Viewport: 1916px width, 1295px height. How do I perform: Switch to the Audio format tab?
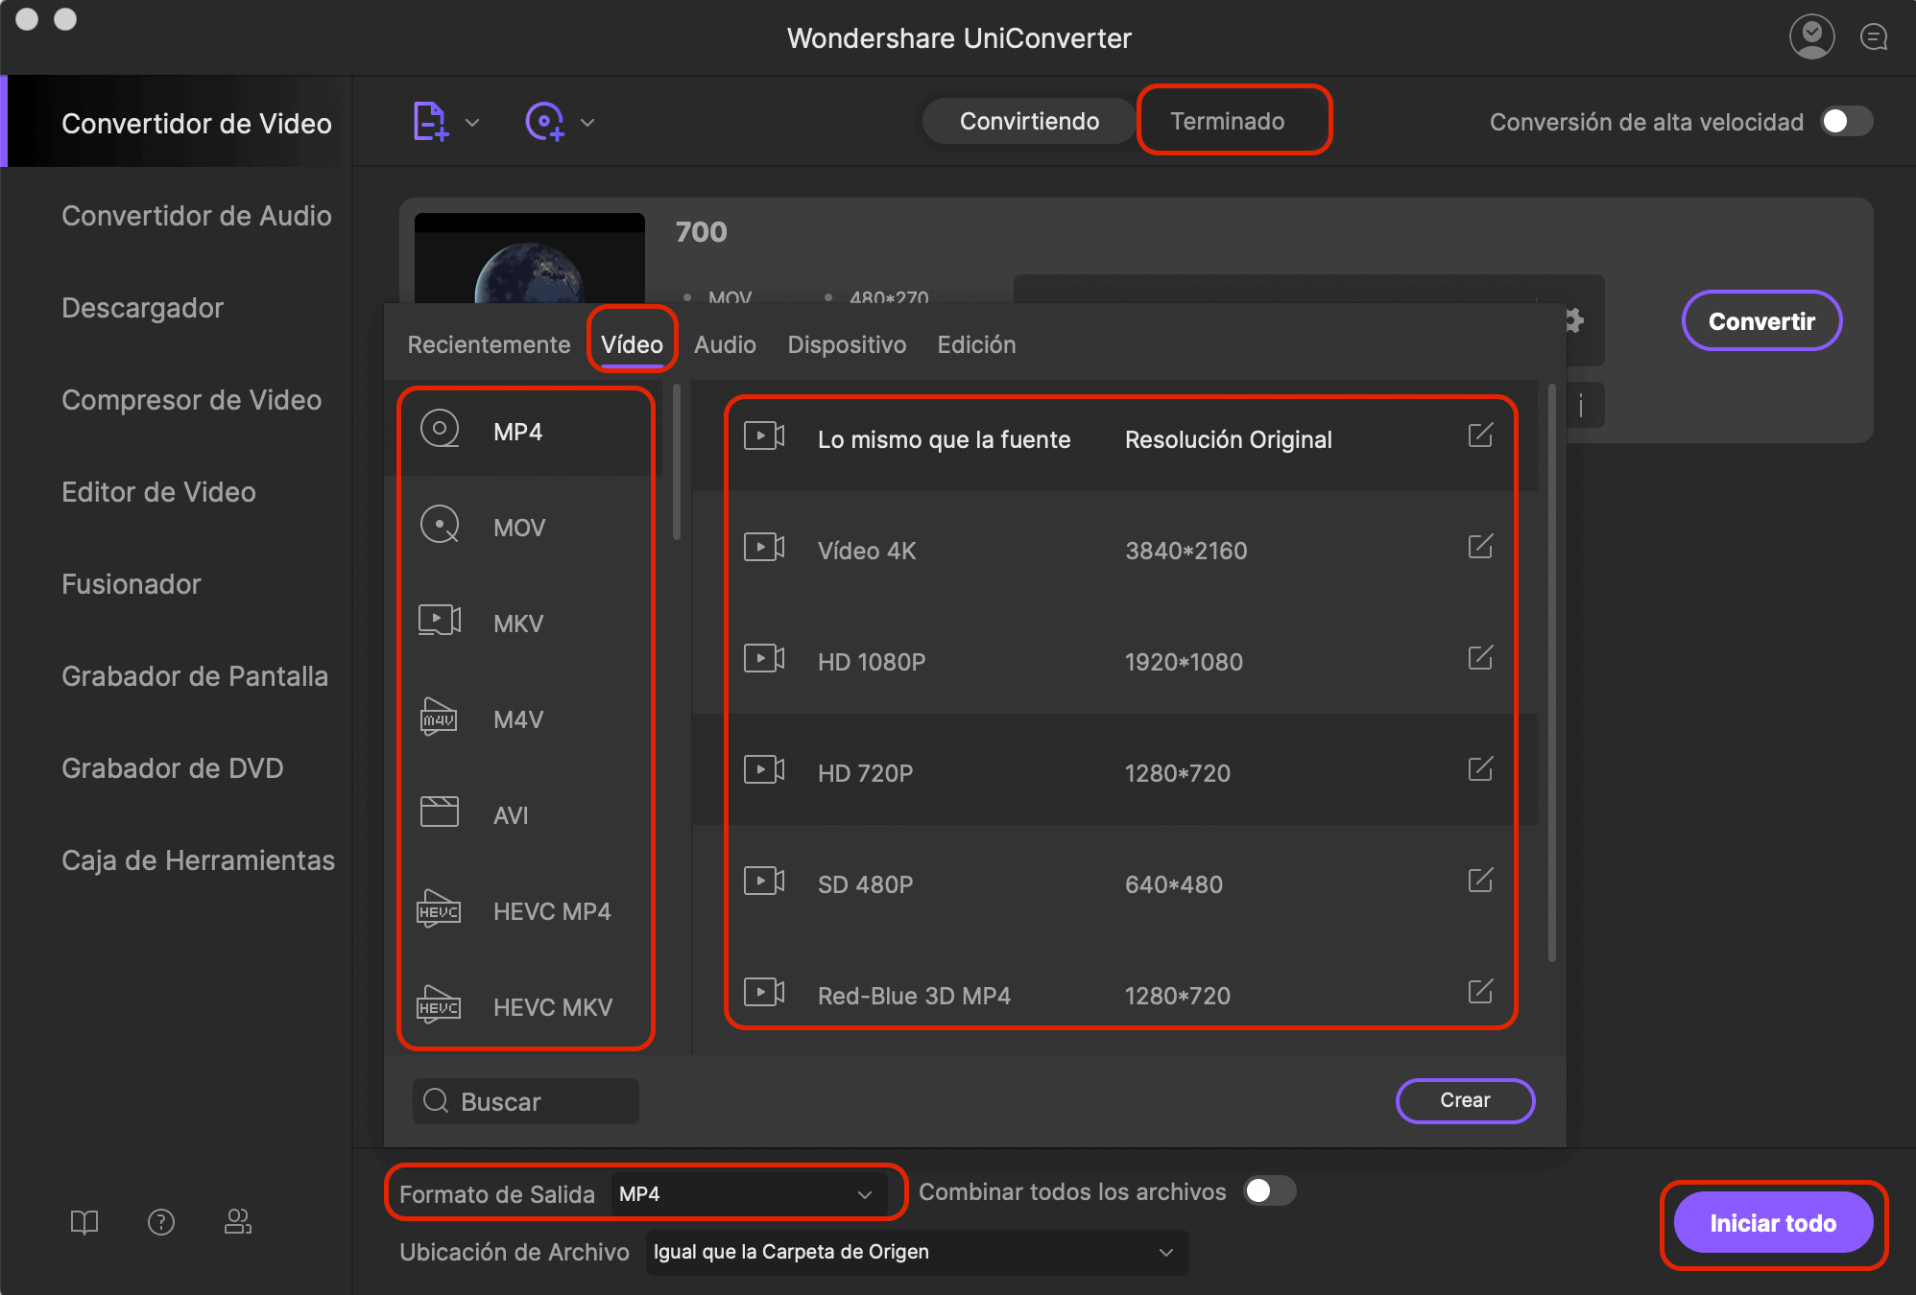[725, 344]
